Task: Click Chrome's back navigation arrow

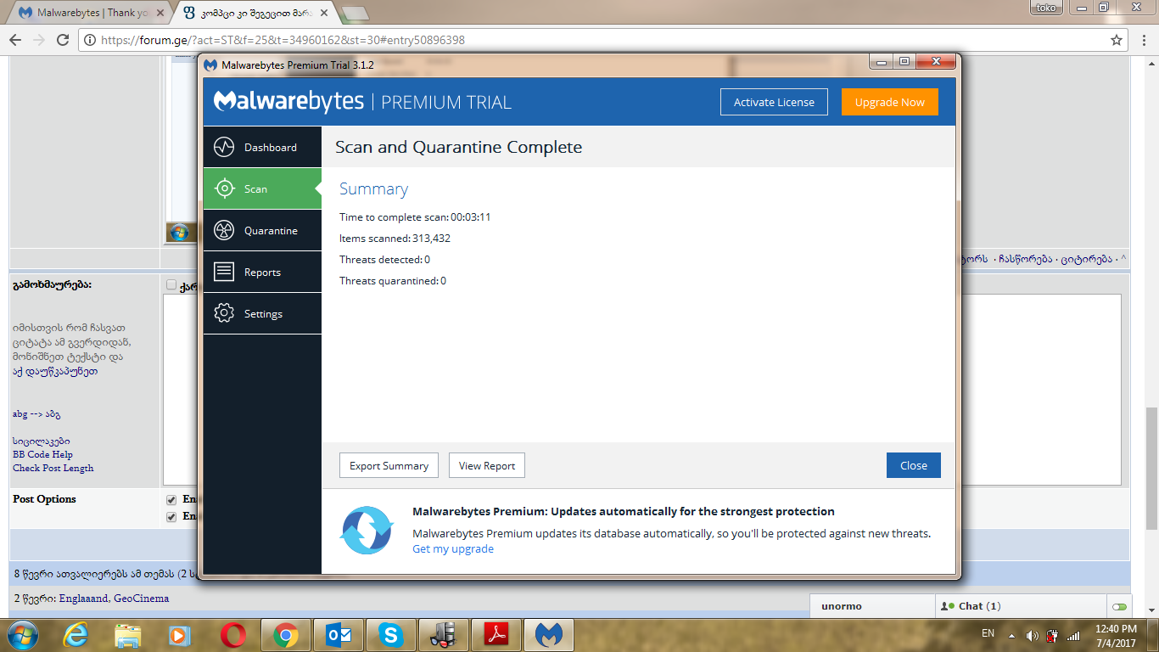Action: point(15,40)
